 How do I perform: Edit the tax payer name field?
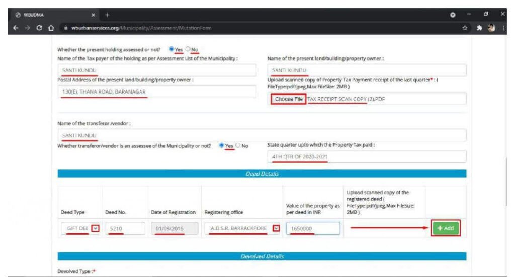pos(157,70)
